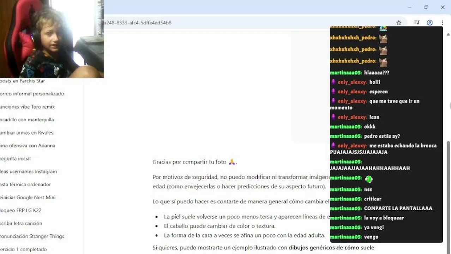Click the scrollbar up arrow
The image size is (451, 254).
click(449, 35)
